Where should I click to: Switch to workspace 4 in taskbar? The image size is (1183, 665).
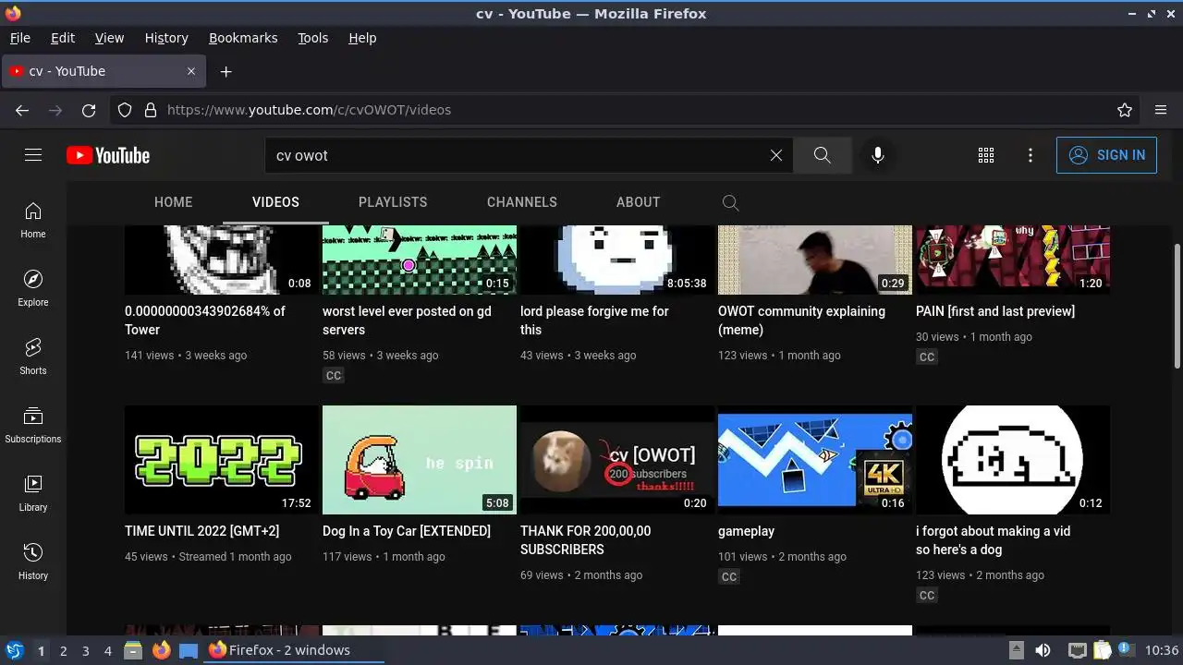(108, 650)
